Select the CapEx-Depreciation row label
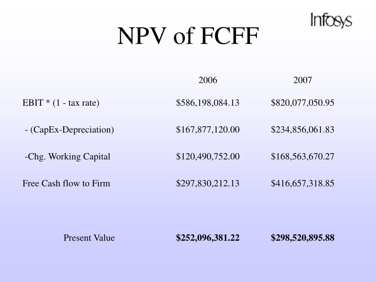The height and width of the screenshot is (282, 376). pos(69,130)
